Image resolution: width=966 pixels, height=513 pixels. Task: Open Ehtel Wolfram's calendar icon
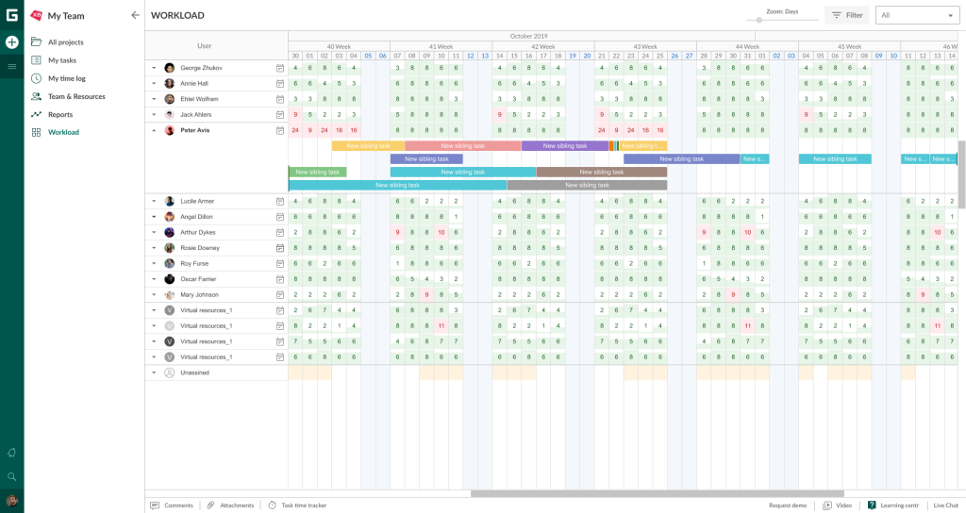click(x=279, y=98)
